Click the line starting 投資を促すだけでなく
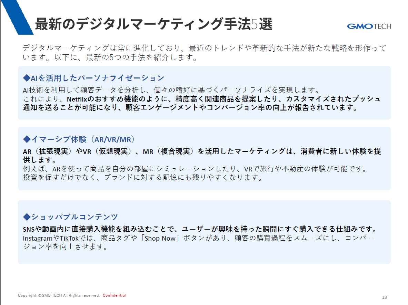Screen dimensions: 408x305 [x=142, y=177]
